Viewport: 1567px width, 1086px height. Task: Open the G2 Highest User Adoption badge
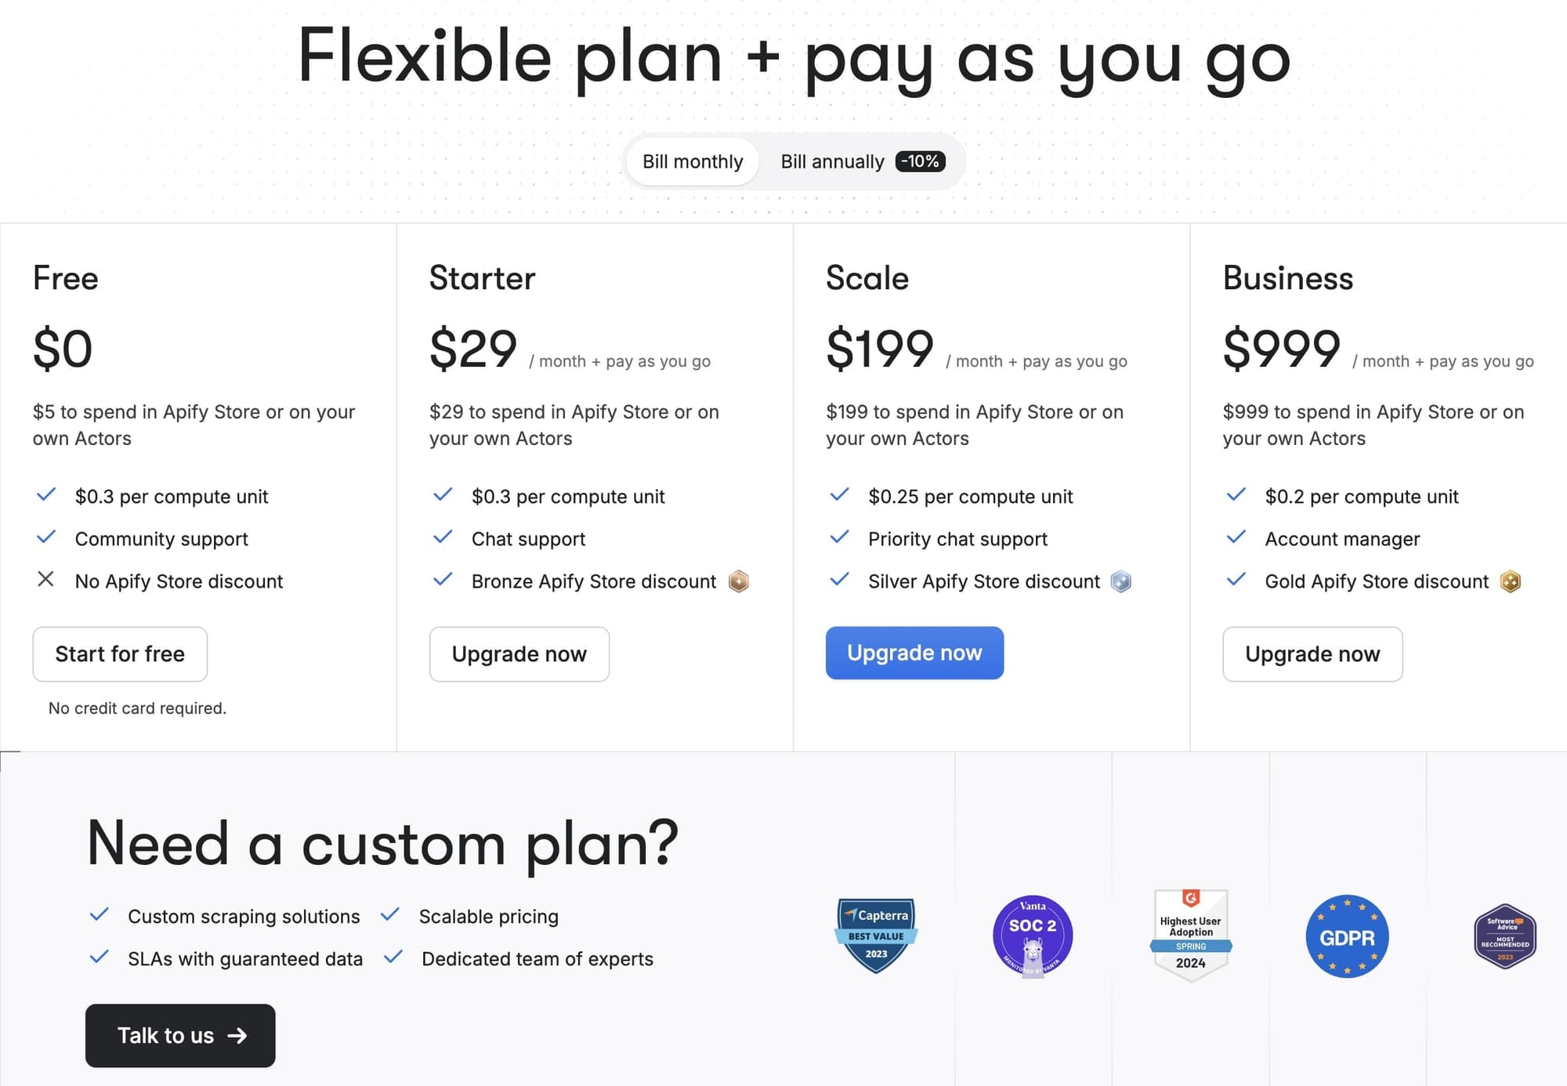(1190, 934)
